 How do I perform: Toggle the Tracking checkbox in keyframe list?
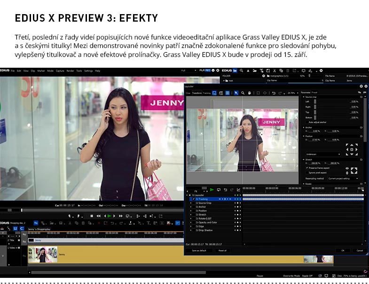coord(194,199)
